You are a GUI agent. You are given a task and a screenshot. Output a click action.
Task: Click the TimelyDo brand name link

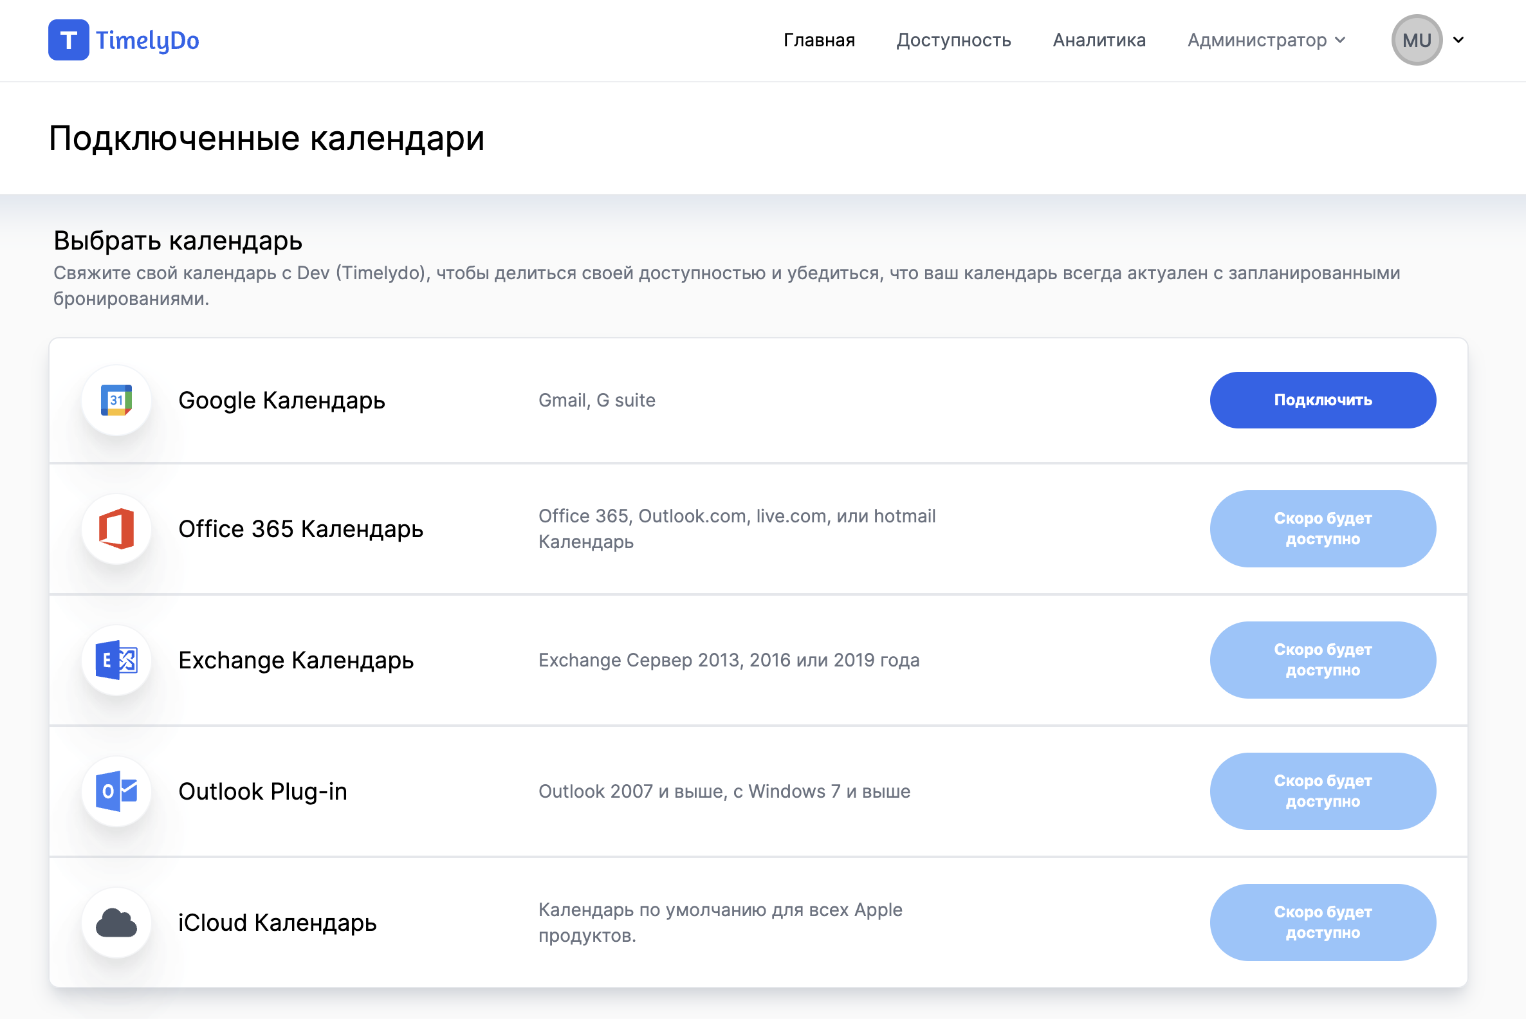coord(147,41)
